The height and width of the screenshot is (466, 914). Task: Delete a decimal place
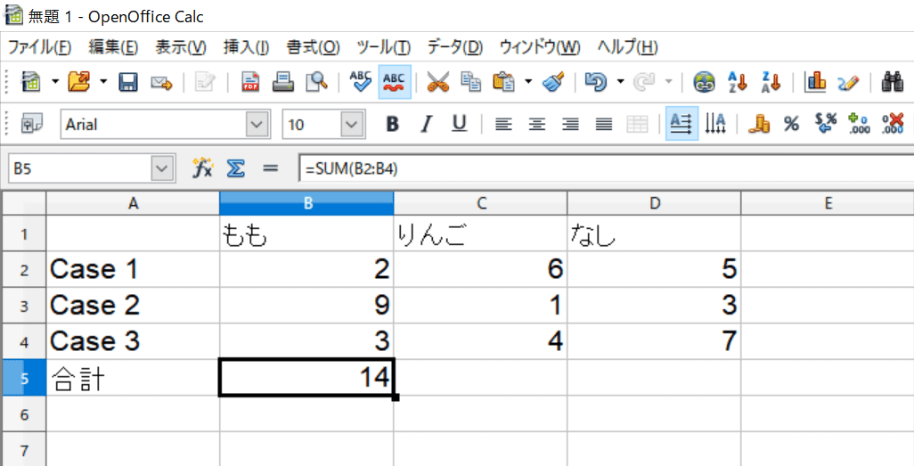click(x=893, y=124)
